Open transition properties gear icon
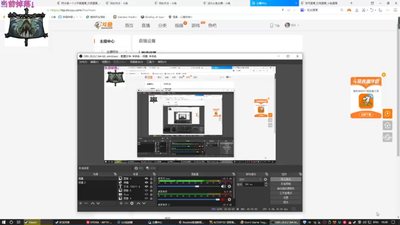This screenshot has width=400, height=225. click(x=265, y=179)
